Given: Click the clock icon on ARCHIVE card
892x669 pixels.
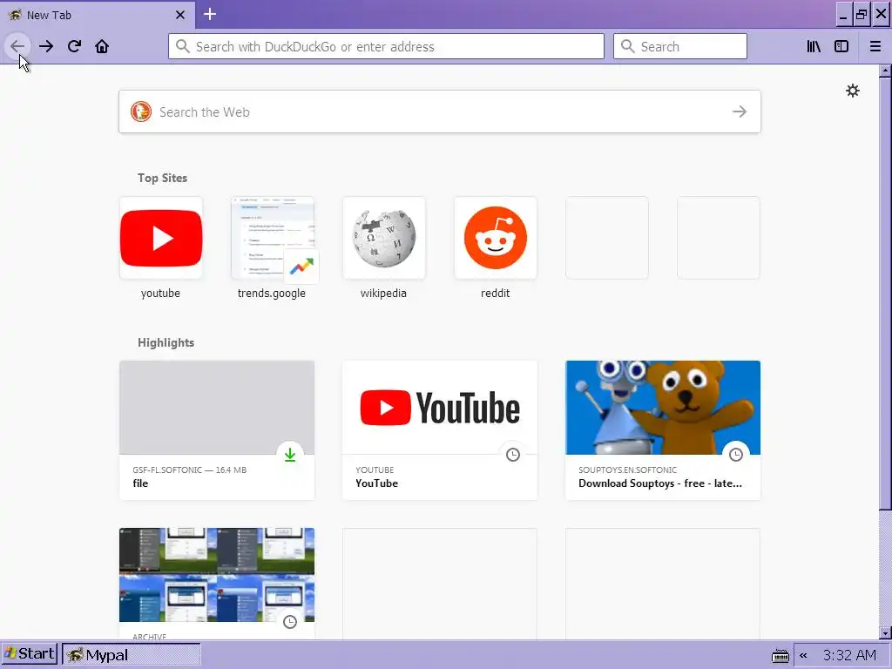Looking at the screenshot, I should tap(290, 622).
